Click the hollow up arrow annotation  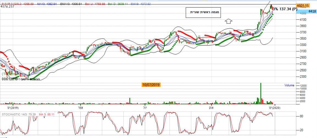(228, 21)
